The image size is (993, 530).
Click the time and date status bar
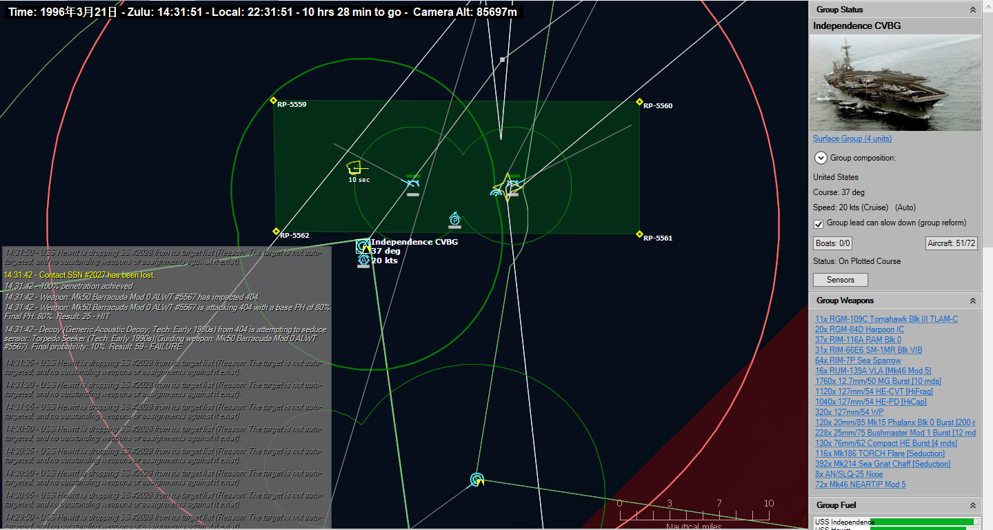click(x=263, y=12)
